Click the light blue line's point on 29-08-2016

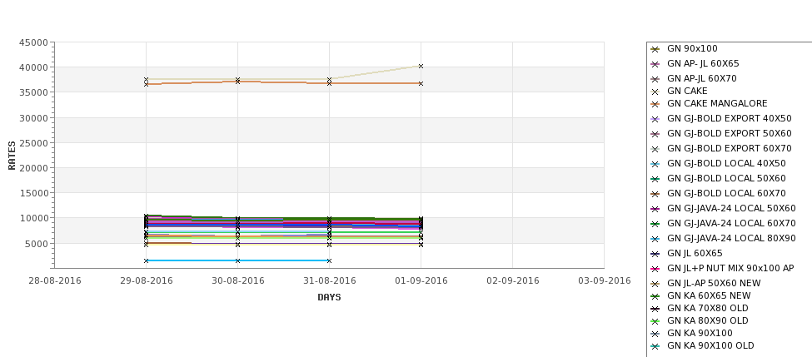[146, 260]
